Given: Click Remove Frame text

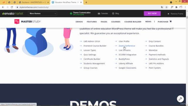Looking at the screenshot, I should tap(177, 14).
